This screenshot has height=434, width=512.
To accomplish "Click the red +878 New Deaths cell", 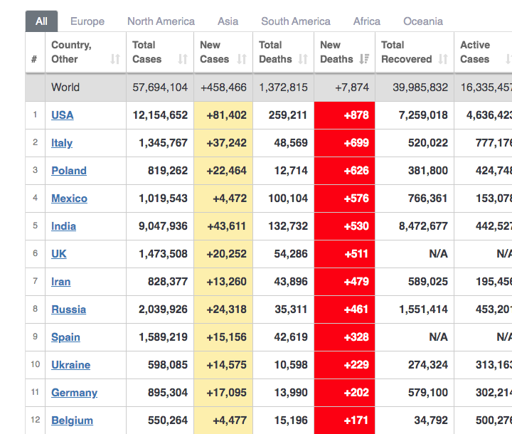I will pyautogui.click(x=344, y=115).
